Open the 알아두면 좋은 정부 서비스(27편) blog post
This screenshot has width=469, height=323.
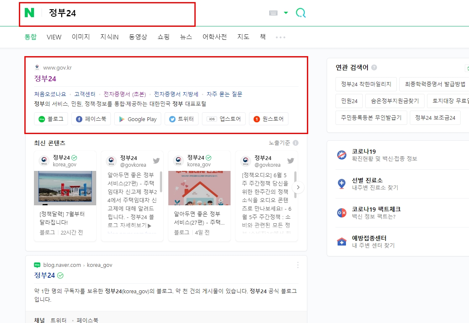click(x=199, y=218)
